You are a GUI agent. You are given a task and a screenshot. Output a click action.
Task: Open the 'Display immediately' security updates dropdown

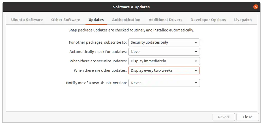tap(164, 61)
